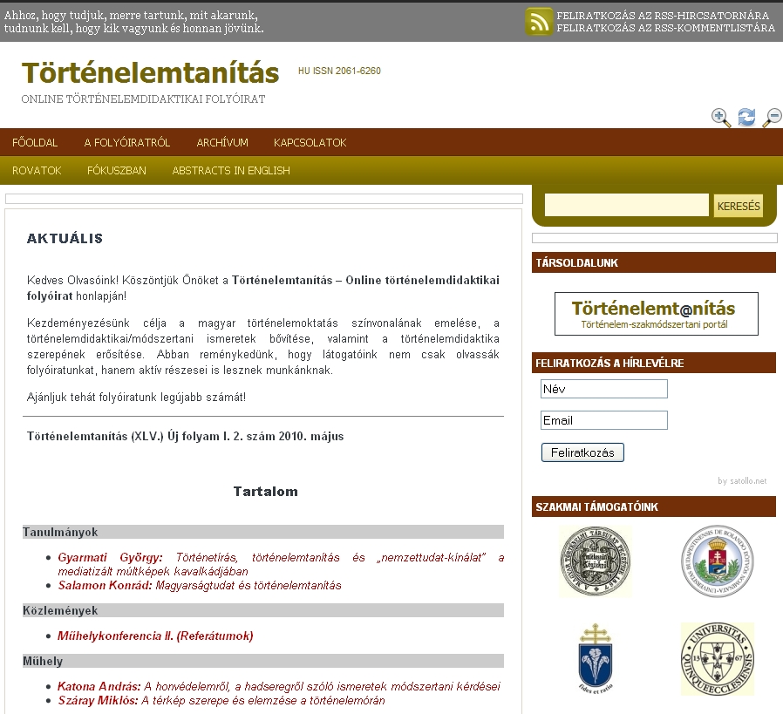Click the Keresés search button

[x=739, y=206]
